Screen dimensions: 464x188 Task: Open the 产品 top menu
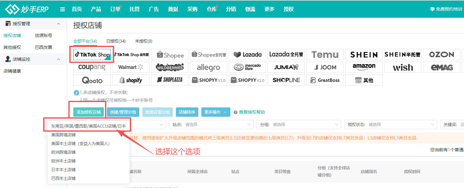[x=96, y=9]
